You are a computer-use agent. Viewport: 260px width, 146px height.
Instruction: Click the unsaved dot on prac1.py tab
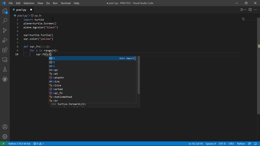(x=31, y=10)
